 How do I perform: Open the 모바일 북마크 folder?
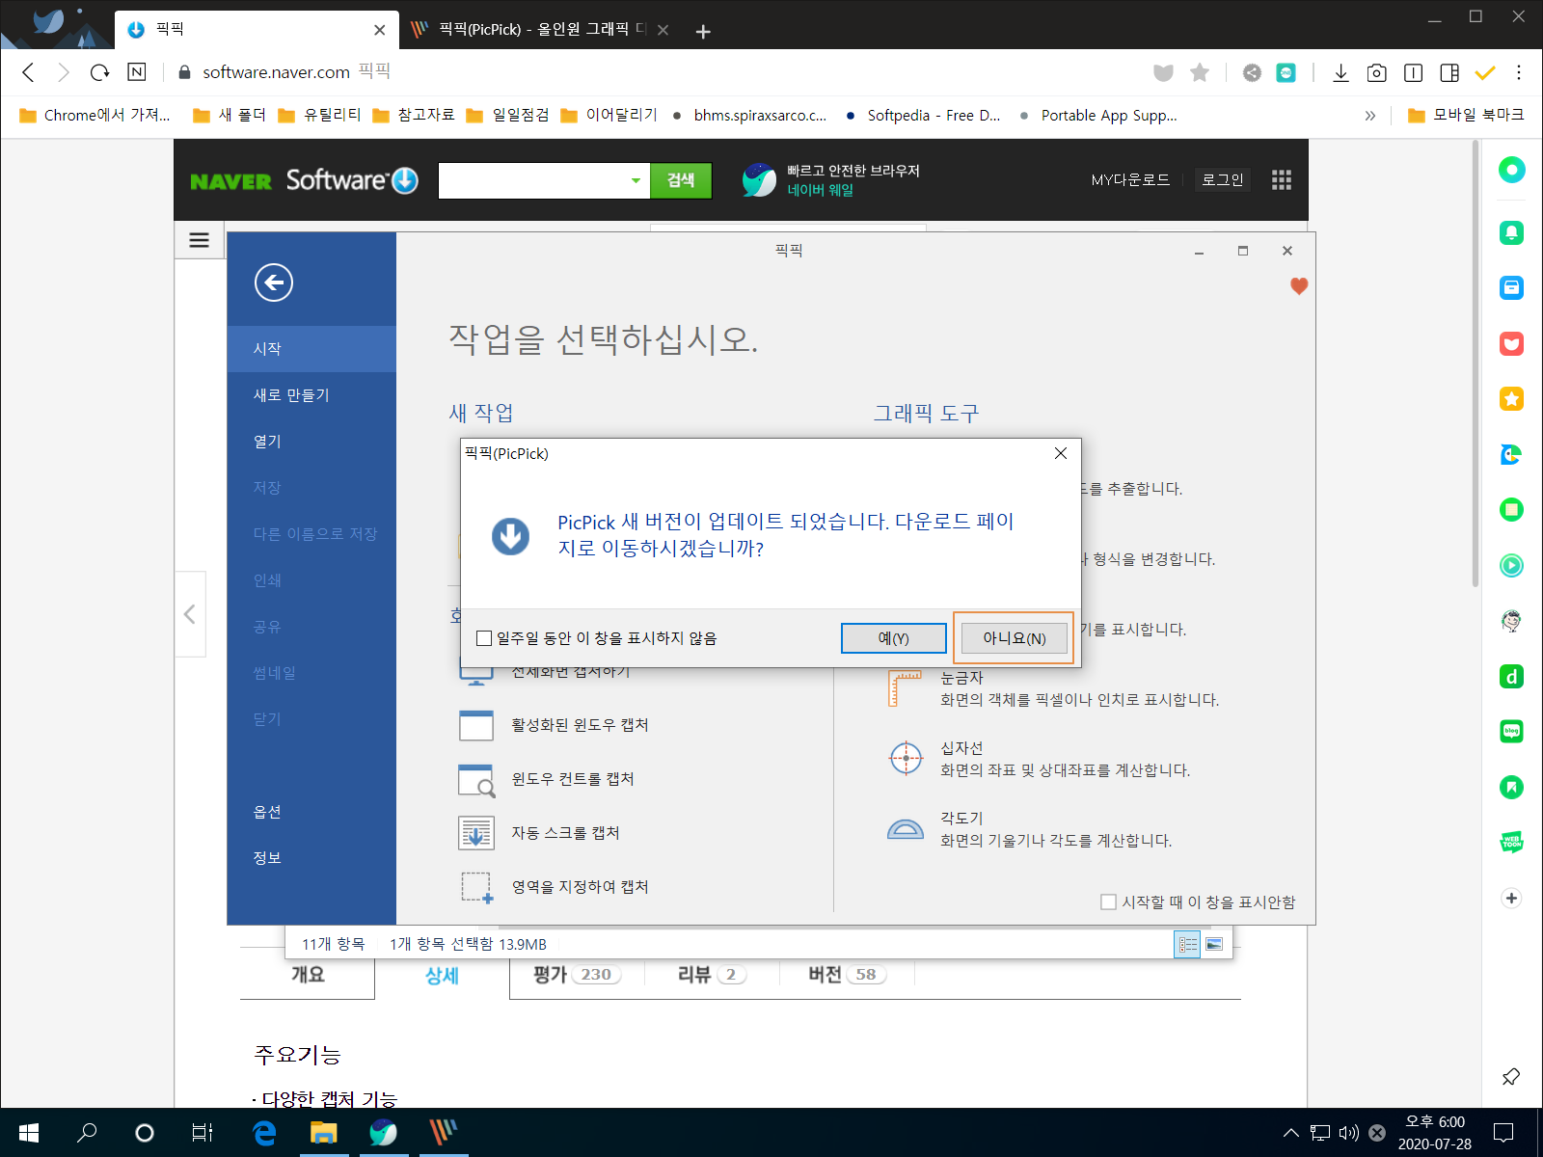click(x=1466, y=115)
